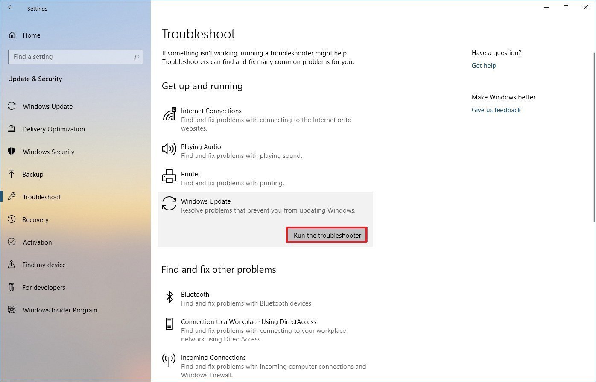Click the Windows Update troubleshooter title

[206, 201]
